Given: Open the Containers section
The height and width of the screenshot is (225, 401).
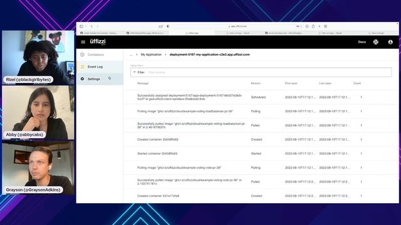Looking at the screenshot, I should pyautogui.click(x=100, y=54).
